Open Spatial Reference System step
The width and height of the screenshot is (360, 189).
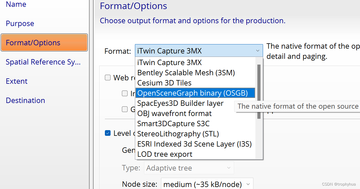43,62
